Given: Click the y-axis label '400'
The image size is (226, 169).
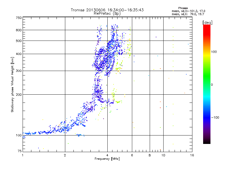Looking at the screenshot, I should [19, 54].
